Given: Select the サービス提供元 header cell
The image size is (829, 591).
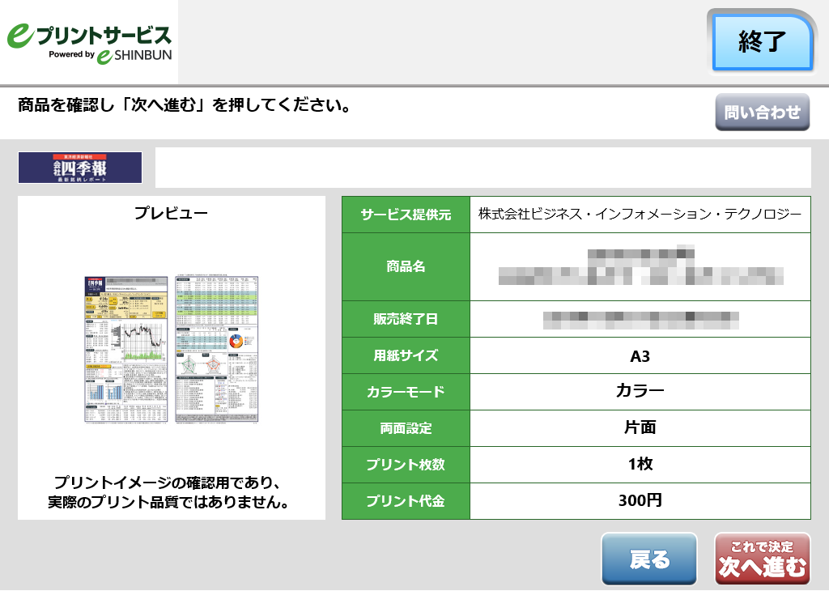Looking at the screenshot, I should click(406, 215).
